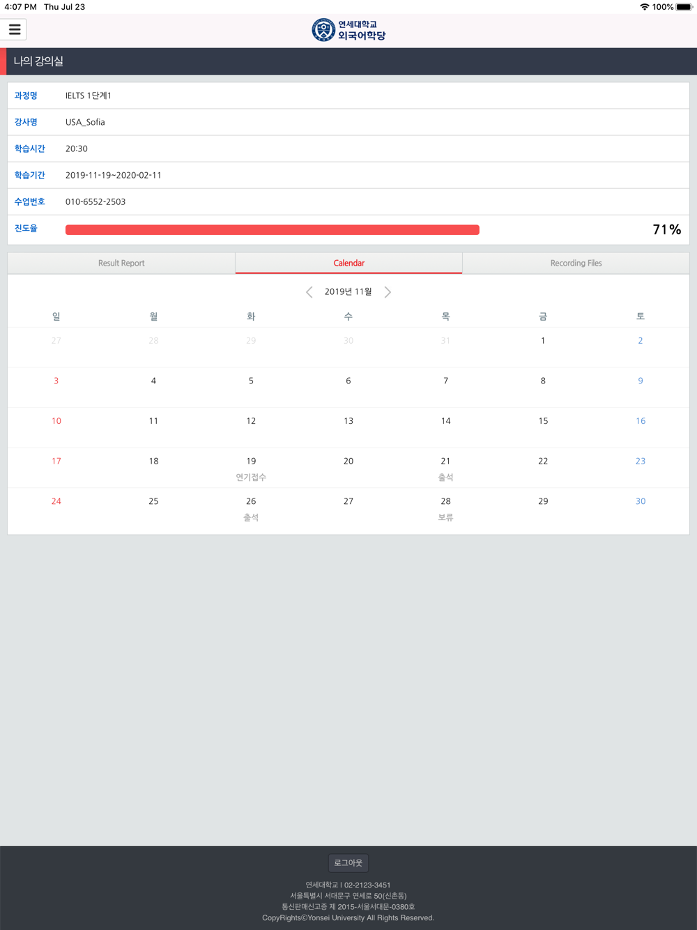Tap the battery status icon
The image size is (697, 930).
[x=684, y=7]
